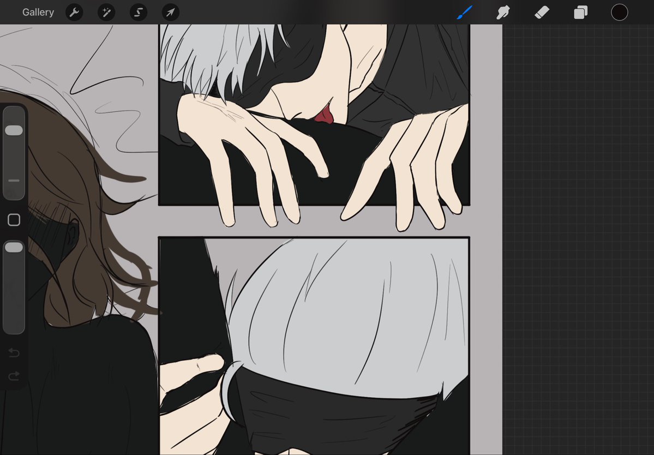The width and height of the screenshot is (654, 455).
Task: Undo the last stroke with the sidebar arrow
Action: [14, 353]
